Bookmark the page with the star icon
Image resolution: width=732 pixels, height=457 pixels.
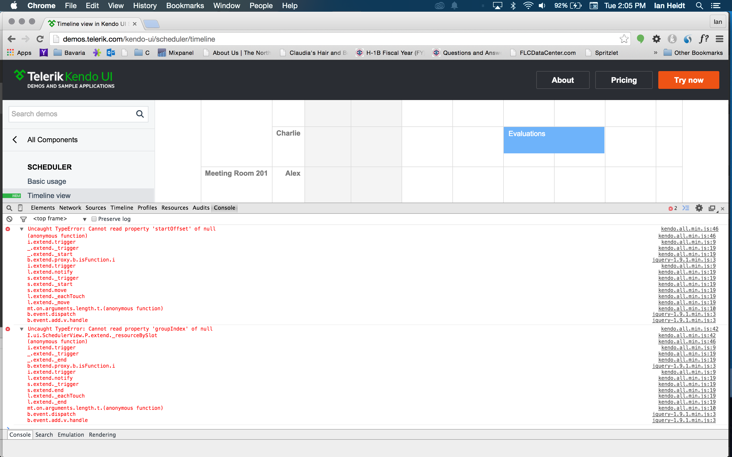point(624,39)
